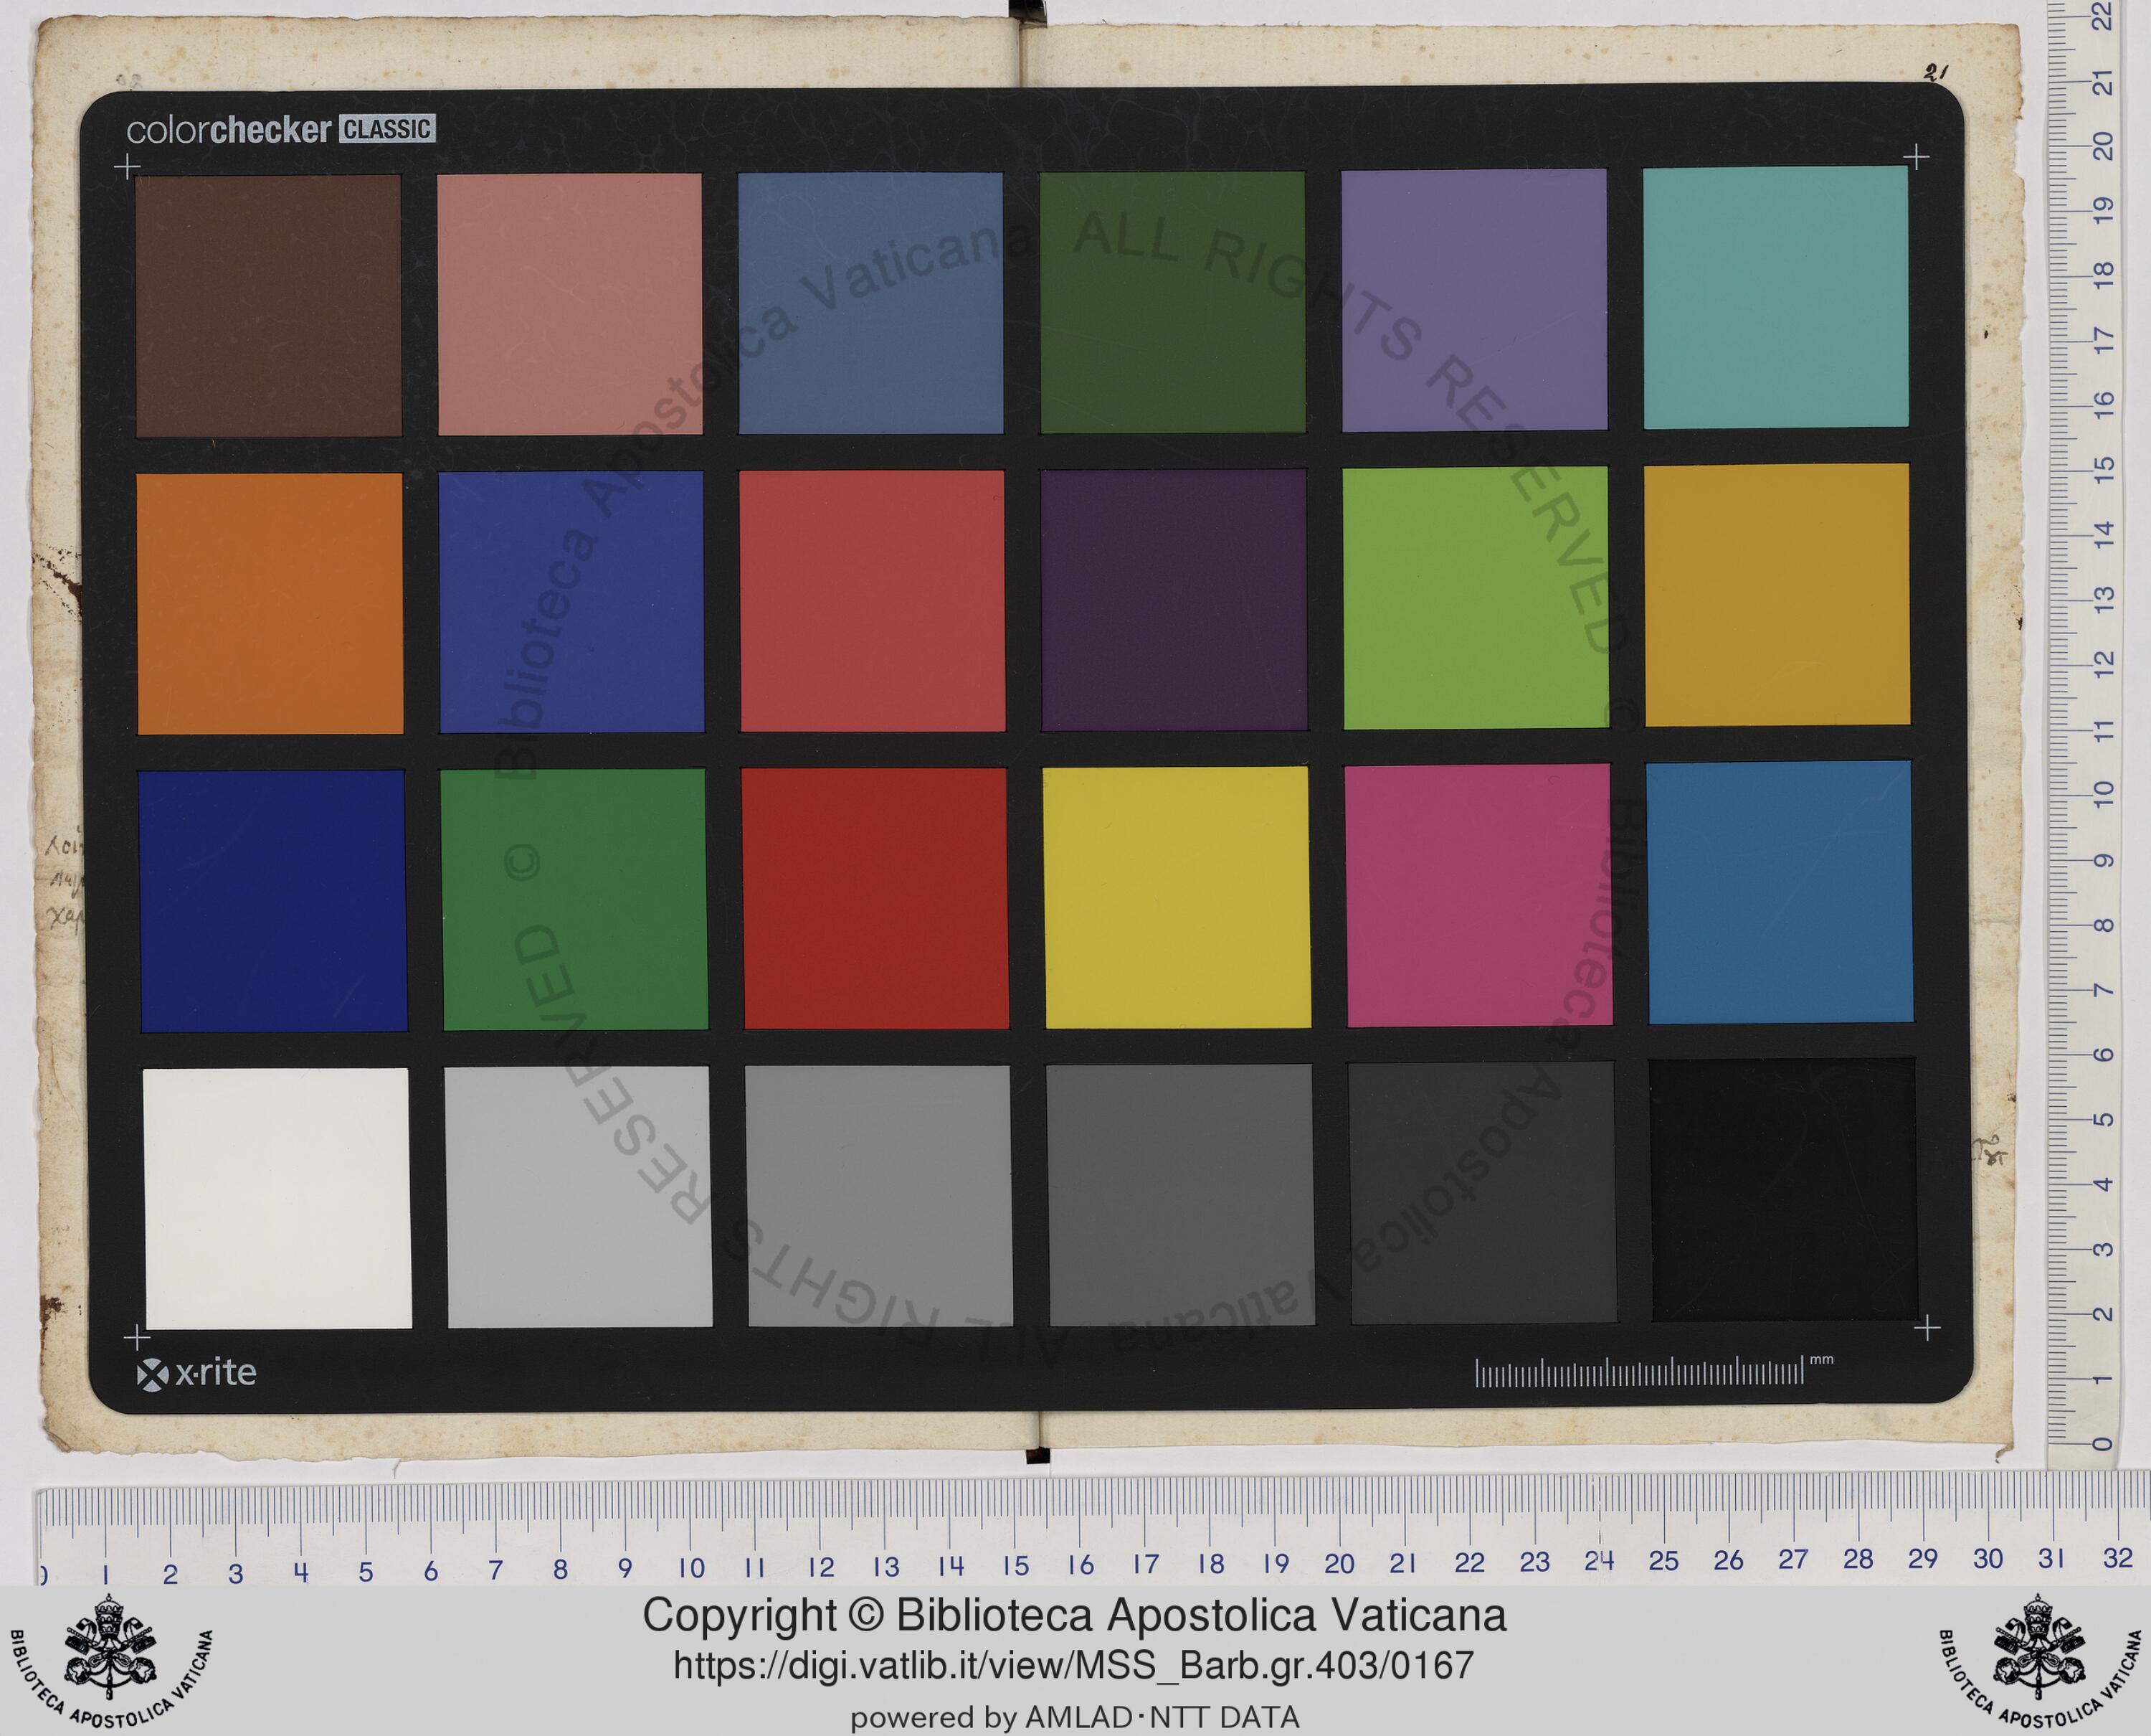This screenshot has width=2151, height=1736.
Task: Select the cyan-teal color patch
Action: click(1775, 297)
